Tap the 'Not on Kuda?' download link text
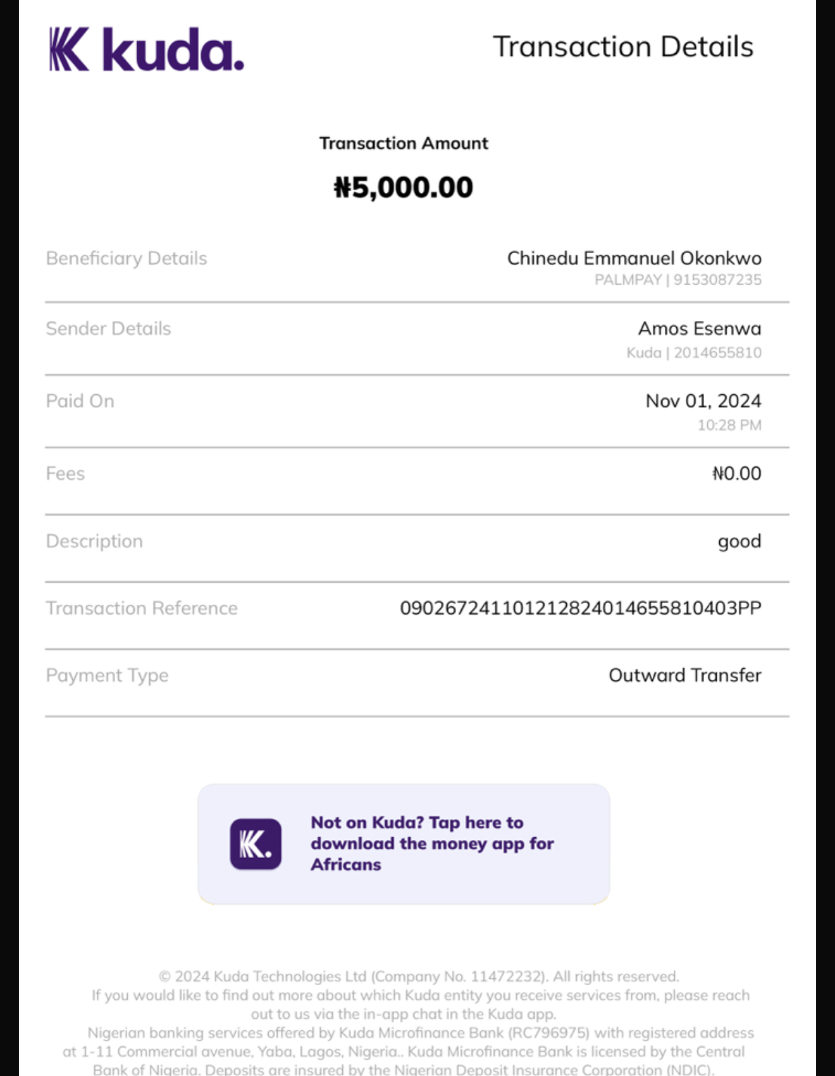 432,843
